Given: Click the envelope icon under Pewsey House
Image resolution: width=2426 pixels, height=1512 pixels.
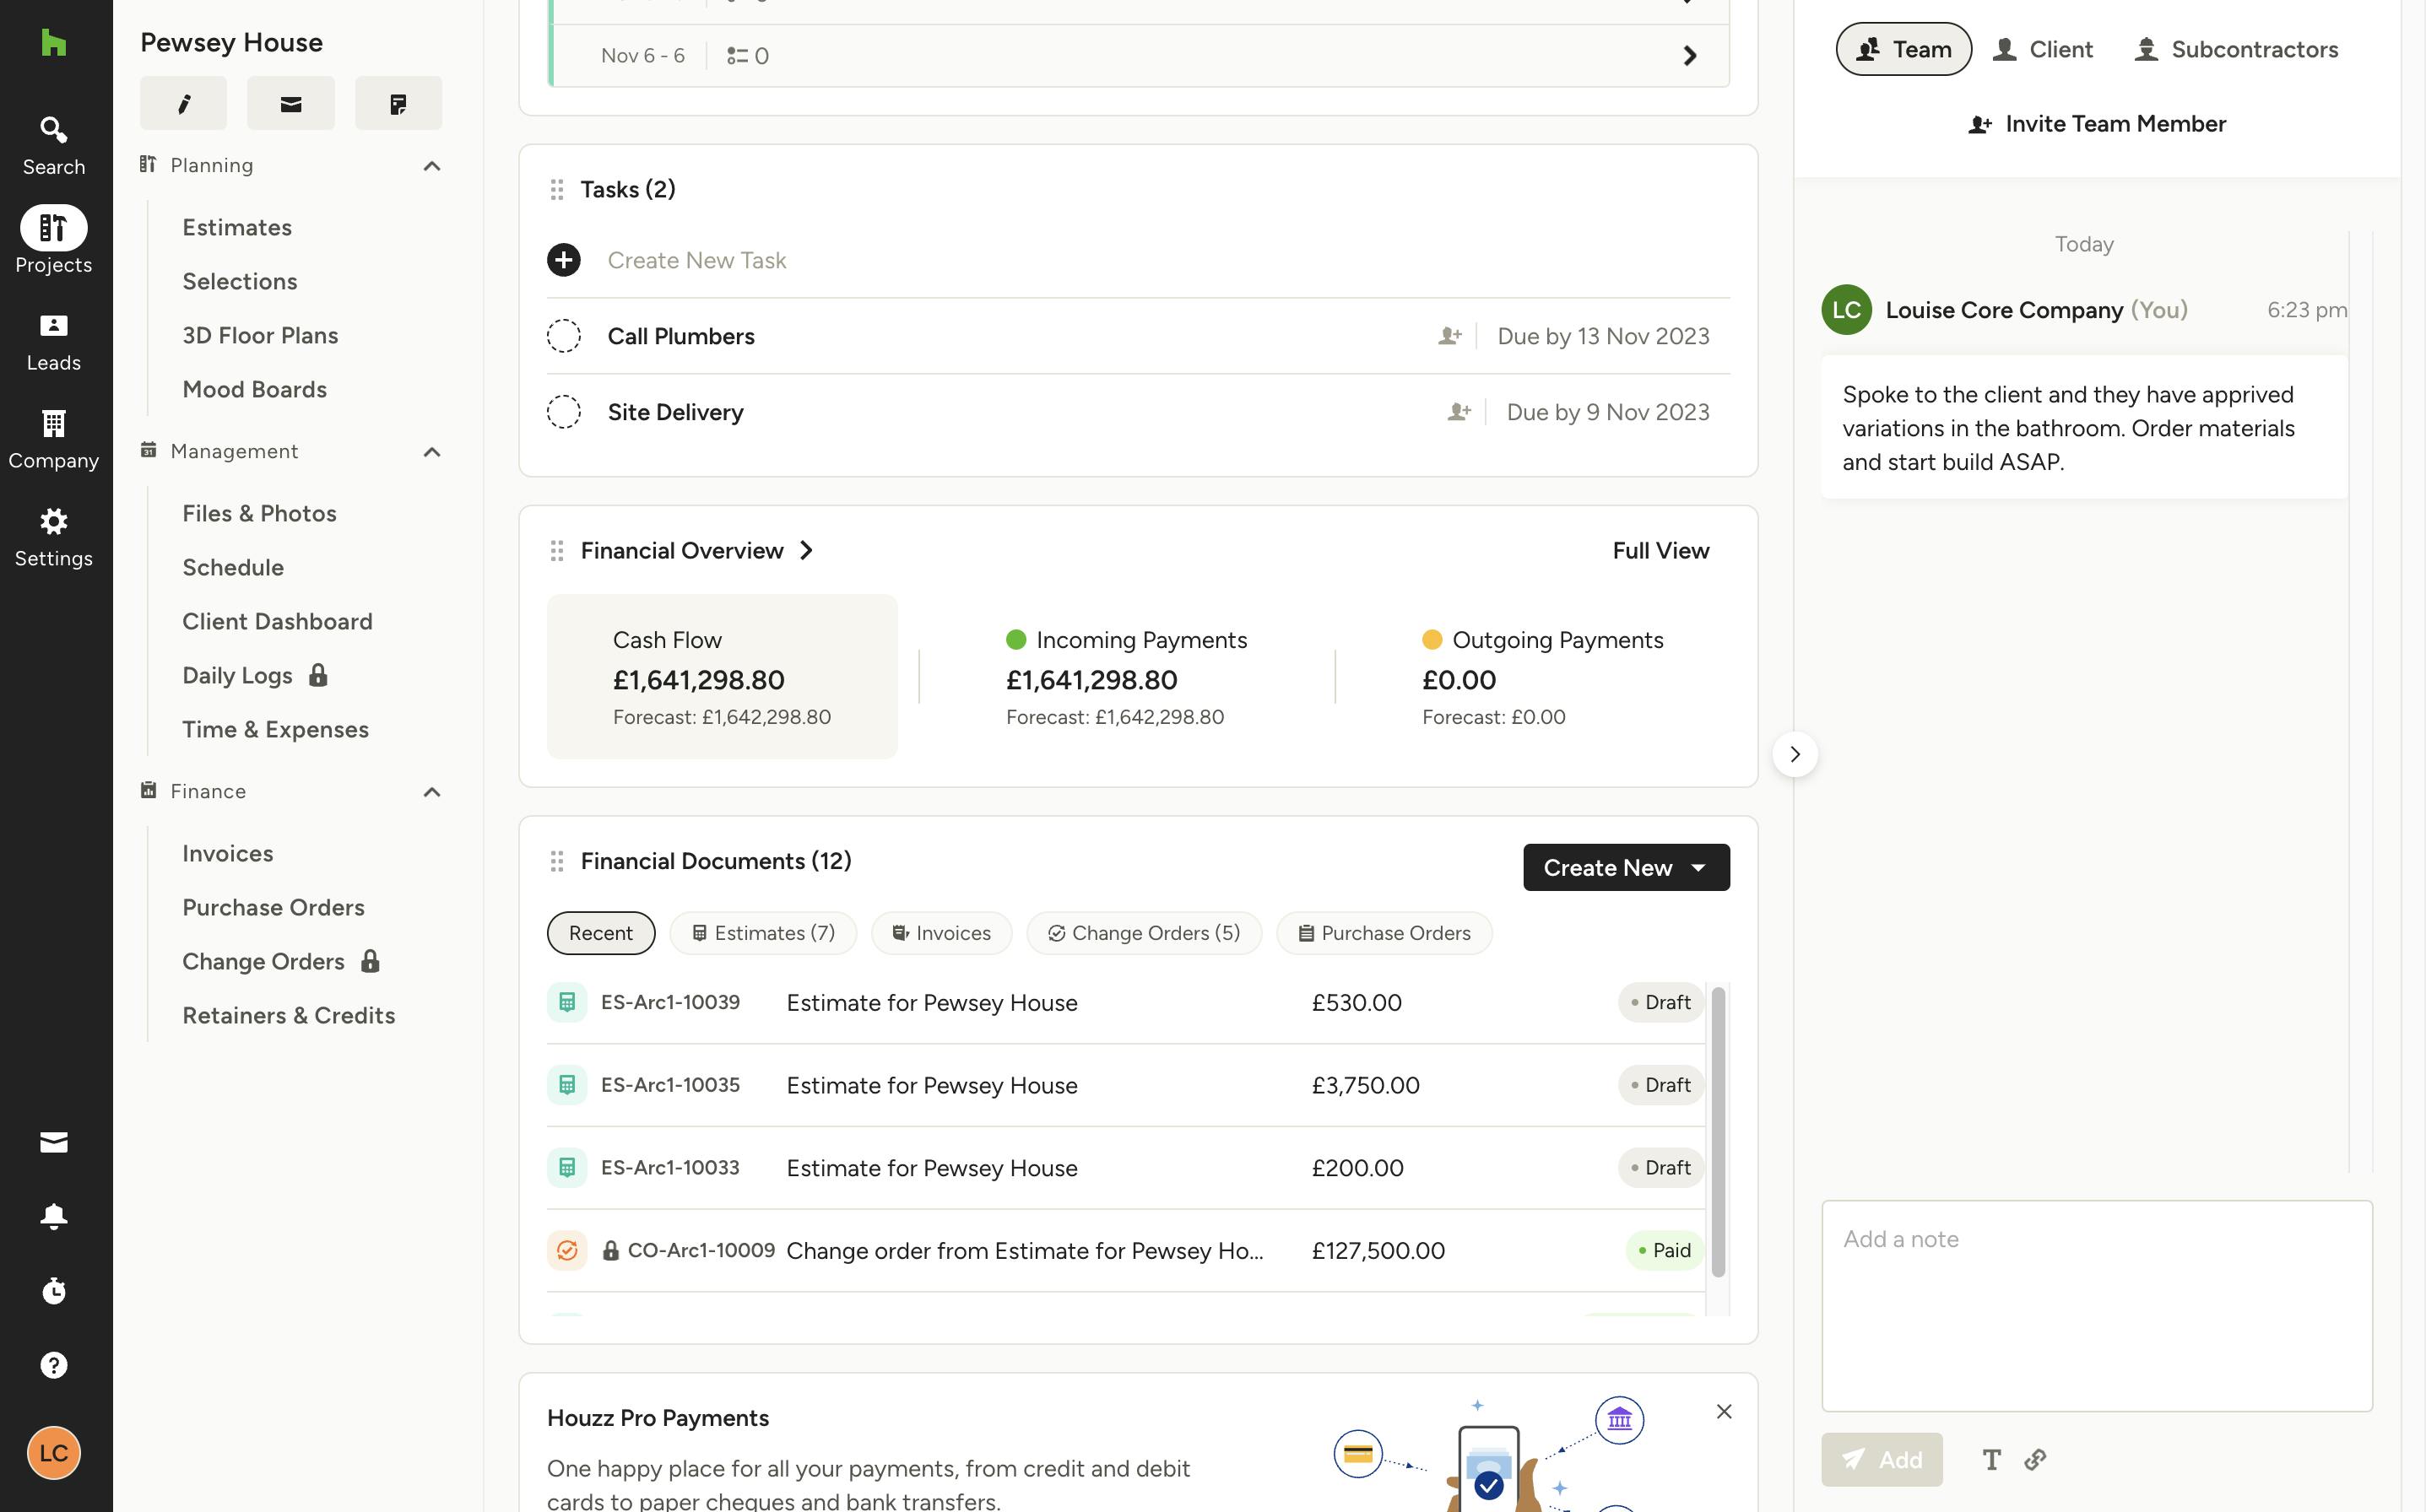Looking at the screenshot, I should (x=290, y=103).
